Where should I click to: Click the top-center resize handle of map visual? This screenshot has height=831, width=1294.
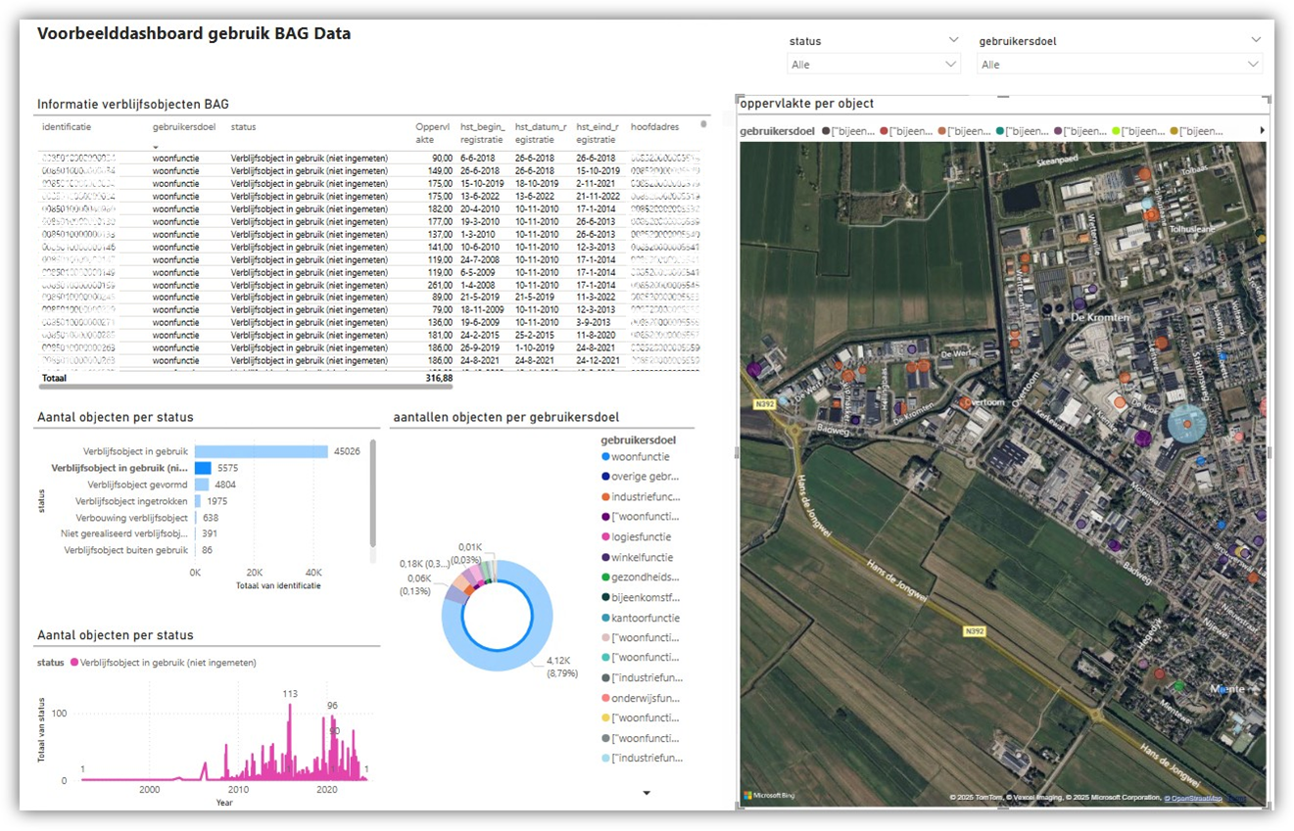pyautogui.click(x=1003, y=97)
